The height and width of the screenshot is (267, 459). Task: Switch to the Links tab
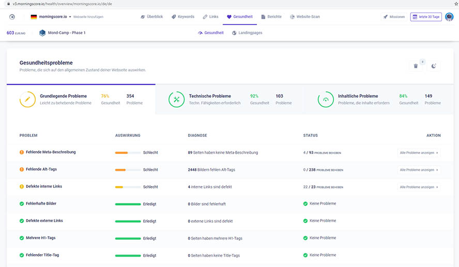[210, 17]
